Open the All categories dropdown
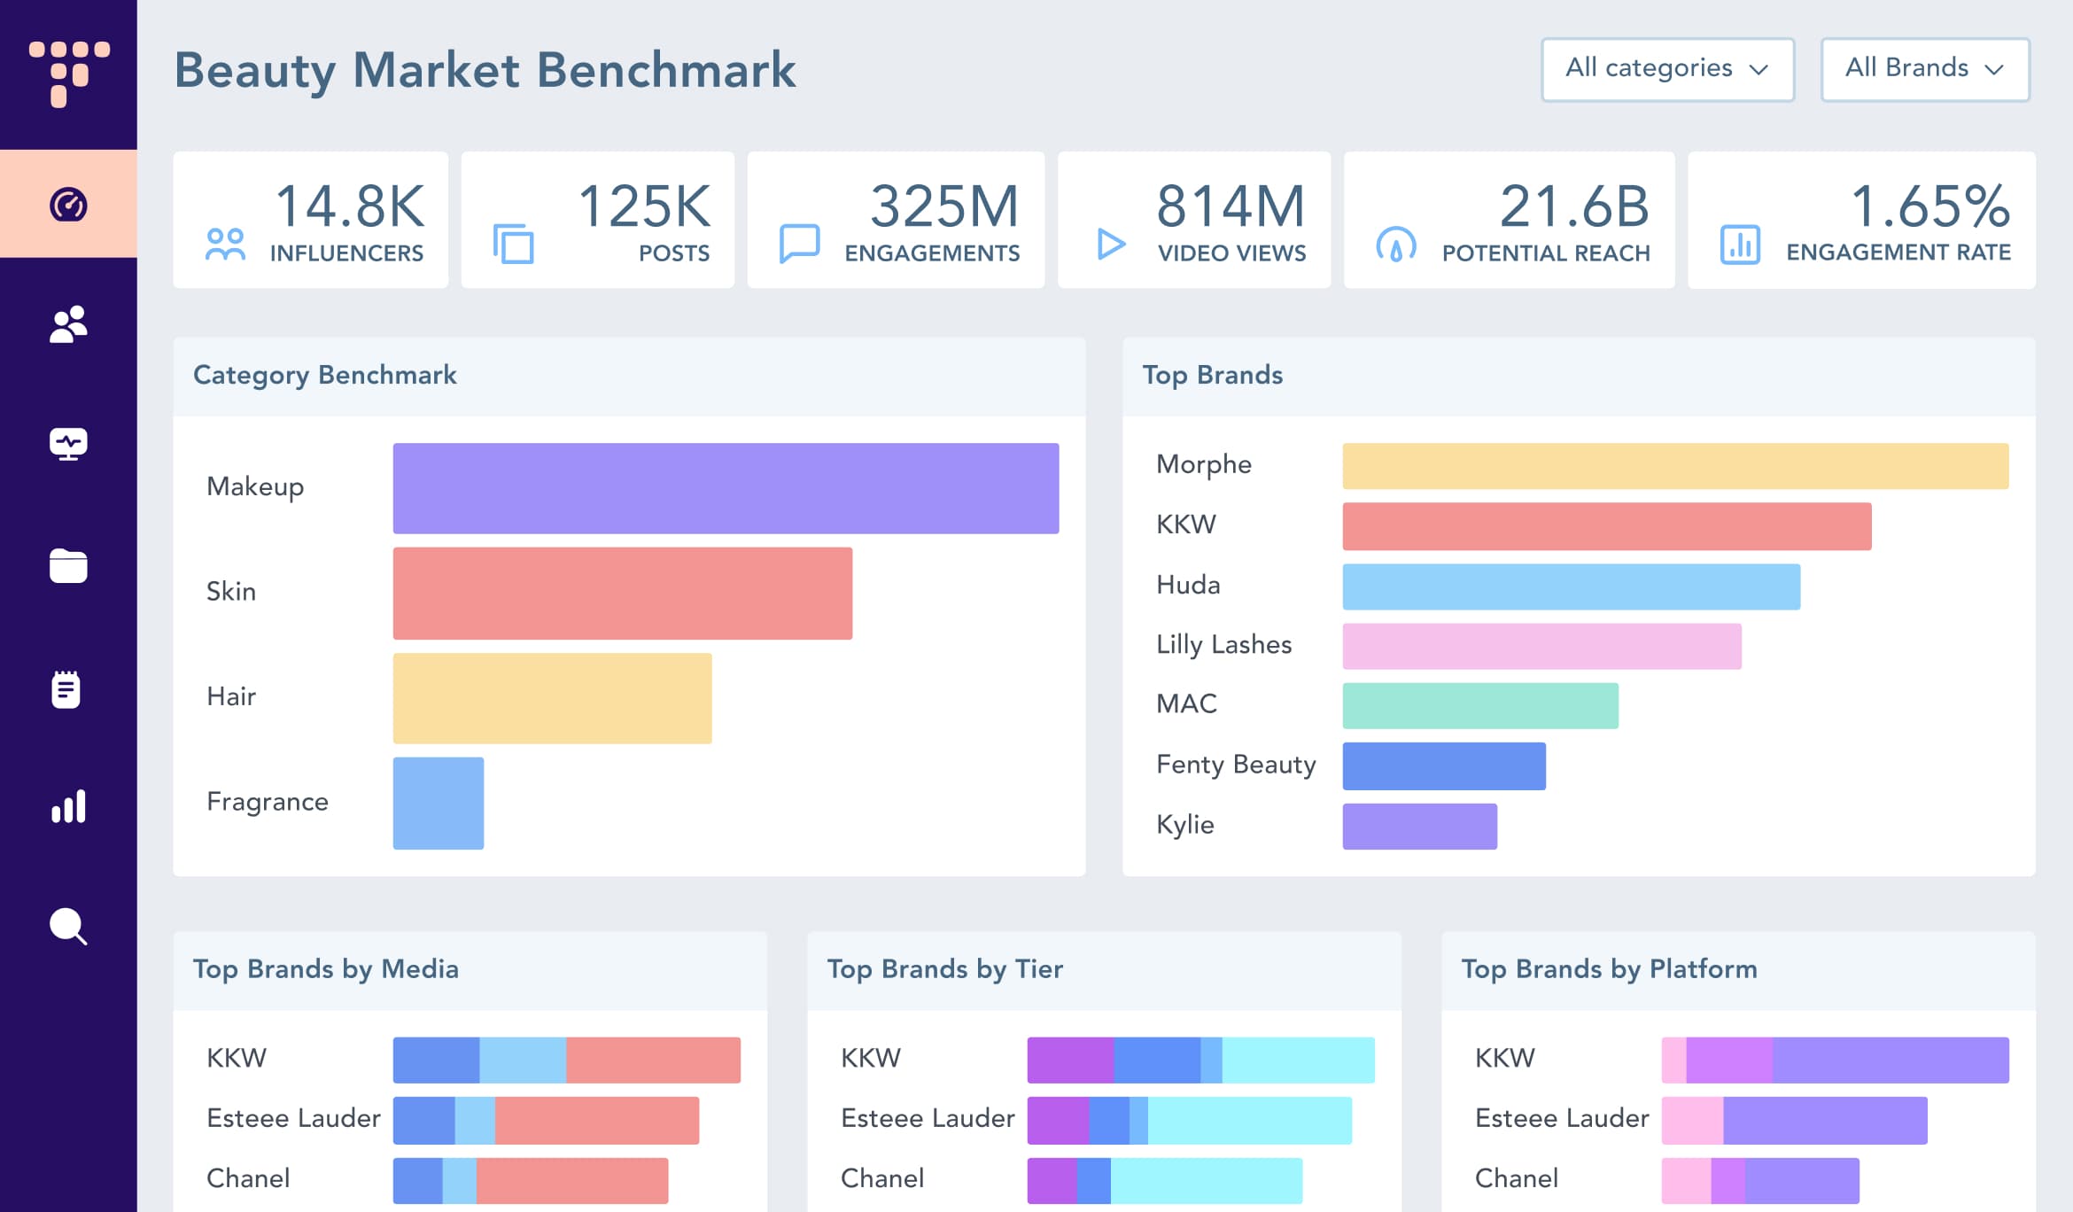Image resolution: width=2073 pixels, height=1212 pixels. tap(1667, 69)
